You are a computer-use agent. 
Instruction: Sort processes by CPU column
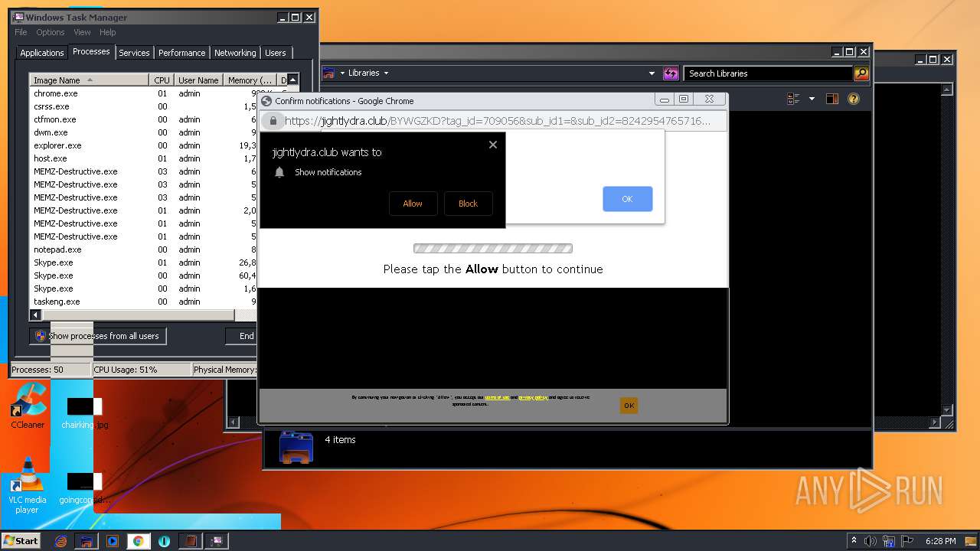coord(162,80)
